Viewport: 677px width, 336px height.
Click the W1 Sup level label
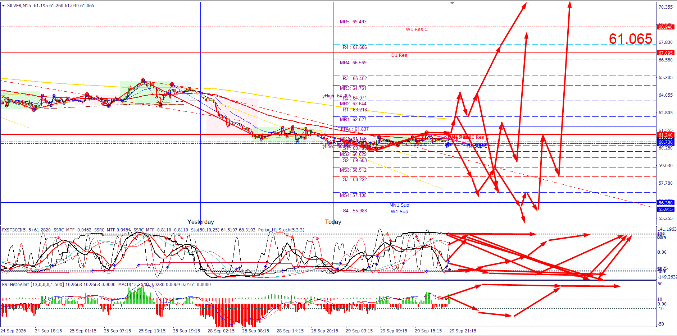click(400, 212)
